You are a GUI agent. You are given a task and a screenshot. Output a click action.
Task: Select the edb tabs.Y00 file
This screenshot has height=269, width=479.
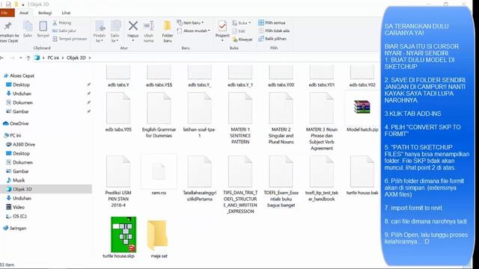pos(281,77)
